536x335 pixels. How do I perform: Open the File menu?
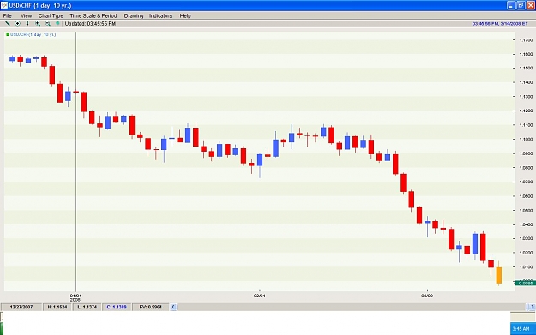point(7,15)
